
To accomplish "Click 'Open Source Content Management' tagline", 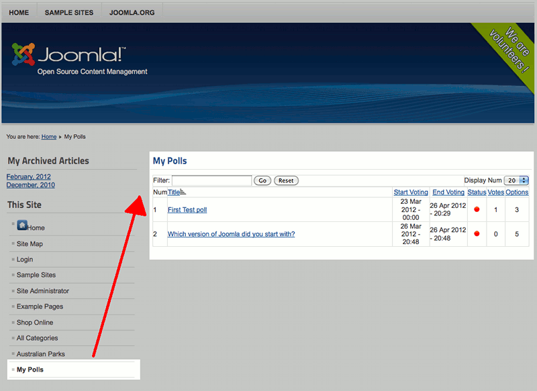I will pyautogui.click(x=93, y=72).
